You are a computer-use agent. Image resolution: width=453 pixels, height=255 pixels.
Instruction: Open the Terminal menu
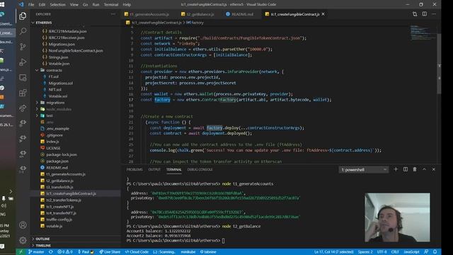[x=111, y=4]
